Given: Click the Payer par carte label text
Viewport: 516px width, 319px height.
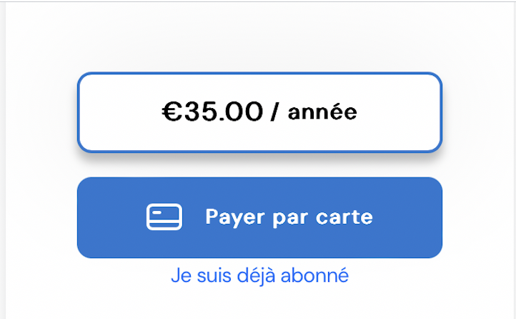Looking at the screenshot, I should tap(289, 217).
